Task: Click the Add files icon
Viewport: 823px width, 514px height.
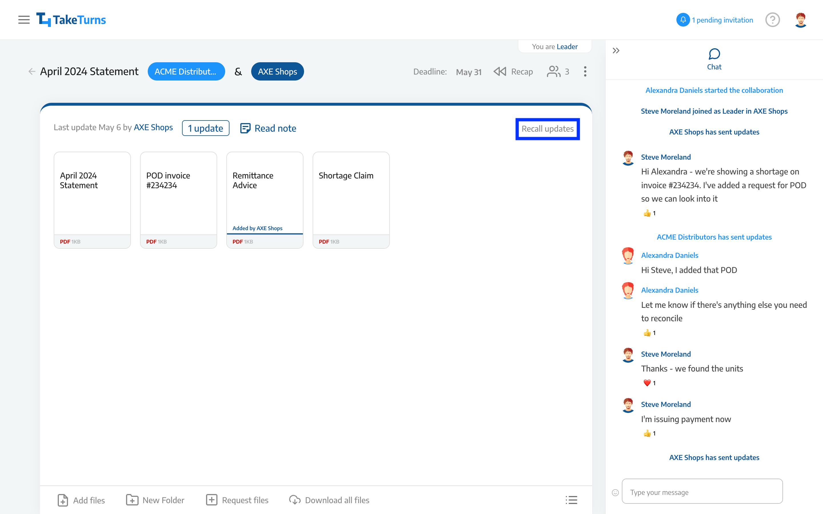Action: 63,500
